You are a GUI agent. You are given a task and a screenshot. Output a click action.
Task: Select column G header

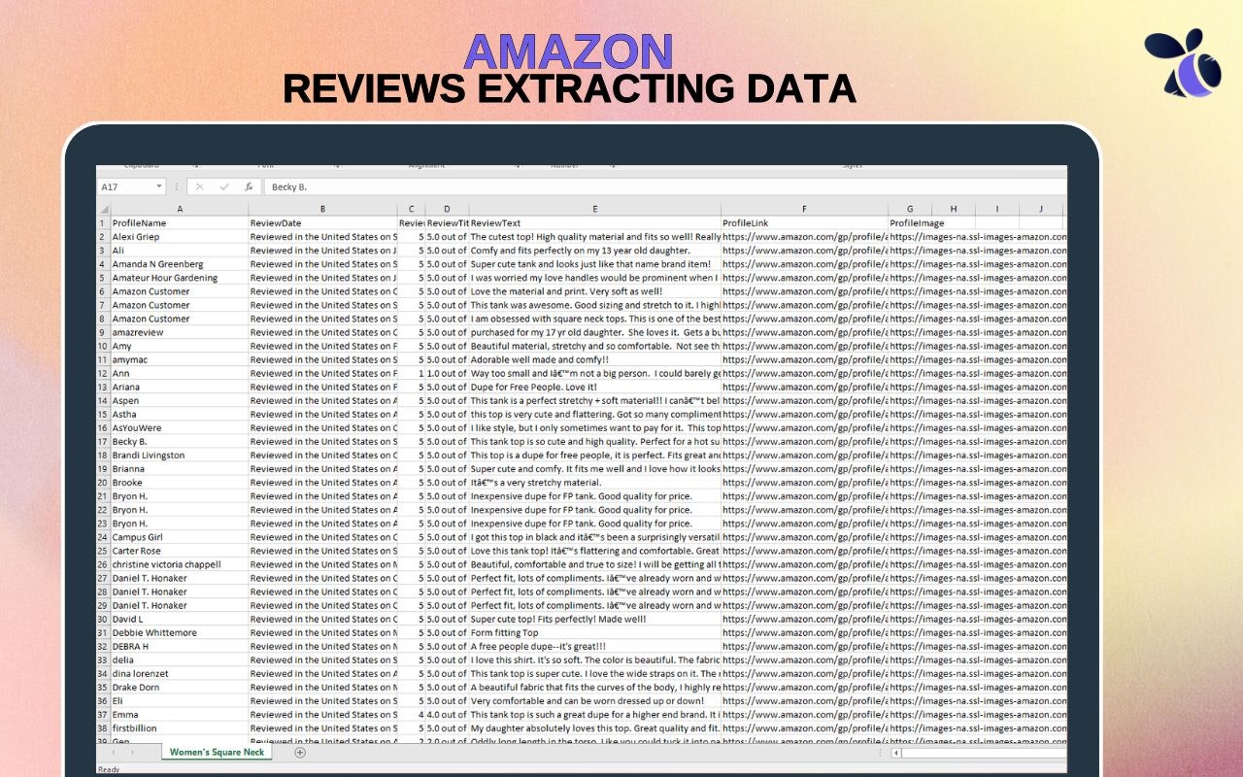click(910, 209)
